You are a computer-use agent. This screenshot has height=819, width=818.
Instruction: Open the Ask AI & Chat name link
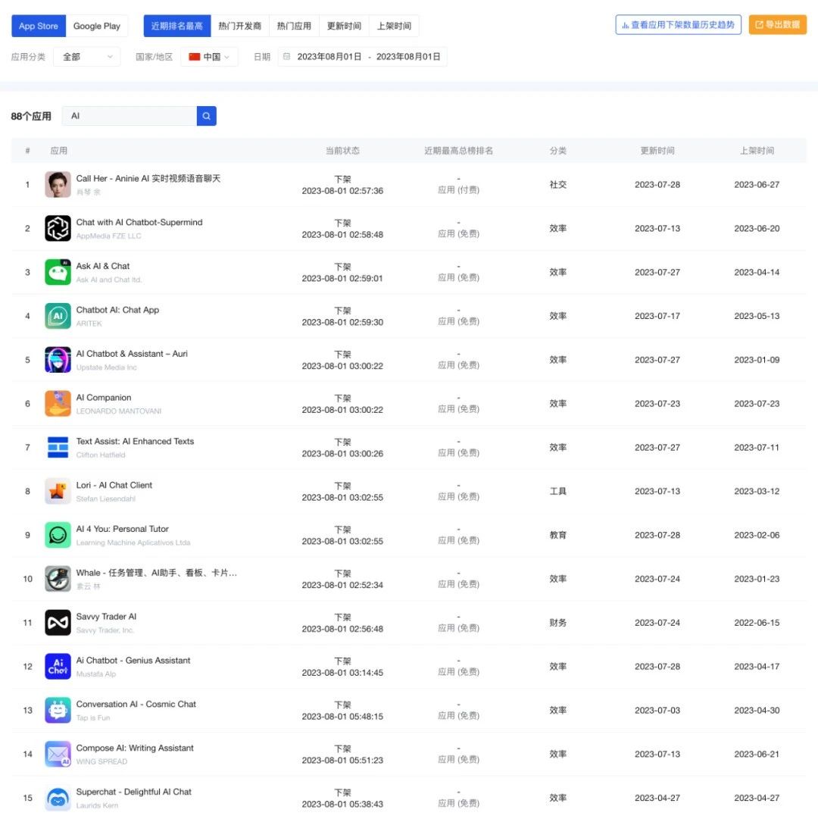click(103, 266)
